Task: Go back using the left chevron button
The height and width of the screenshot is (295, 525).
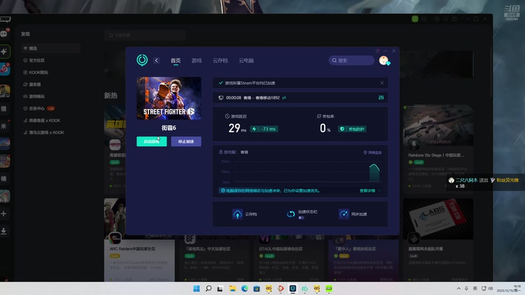Action: (156, 60)
